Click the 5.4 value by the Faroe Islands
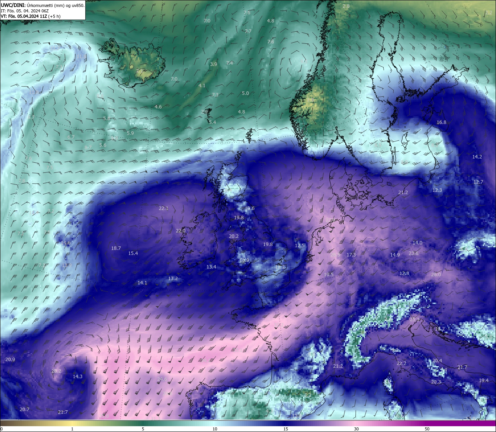Viewport: 496px width, 432px height. tap(212, 122)
